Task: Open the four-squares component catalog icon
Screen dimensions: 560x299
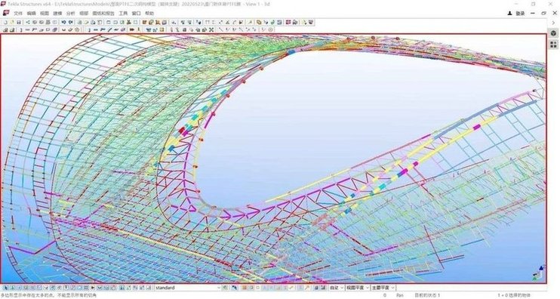Action: (553, 45)
